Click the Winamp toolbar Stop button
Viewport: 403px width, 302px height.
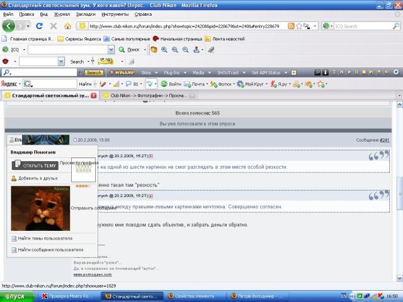coord(364,73)
